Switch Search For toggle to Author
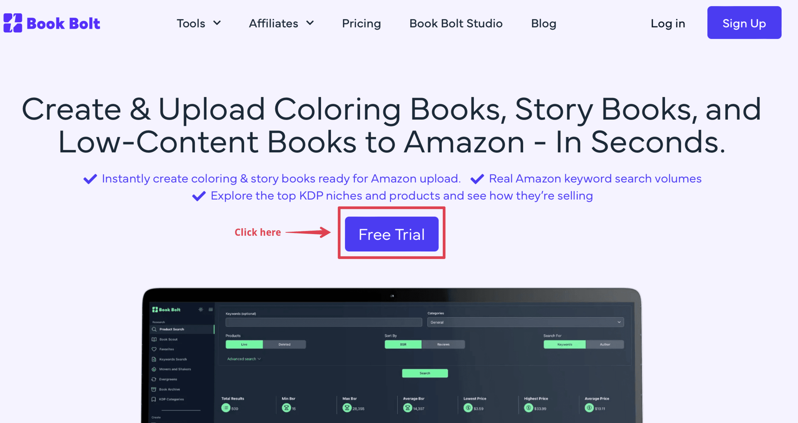The image size is (798, 423). [x=605, y=344]
